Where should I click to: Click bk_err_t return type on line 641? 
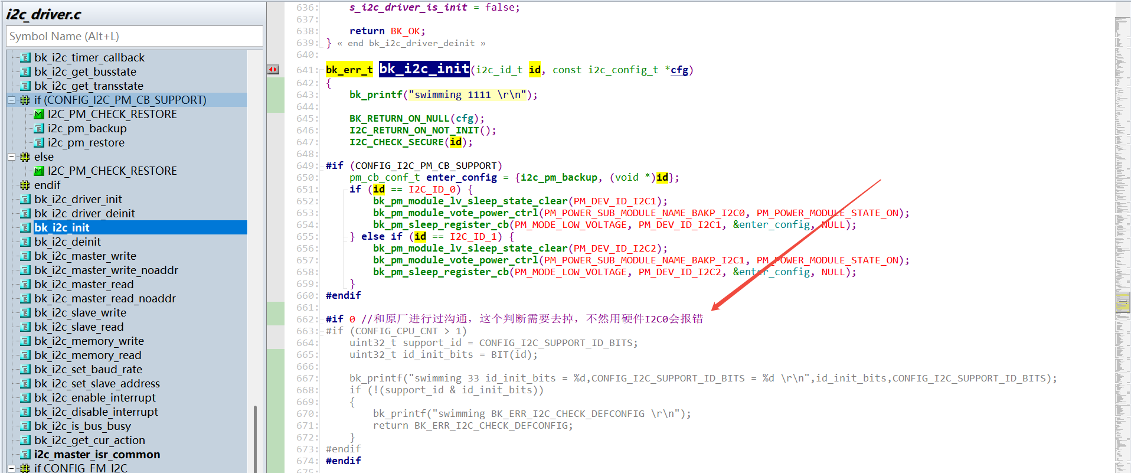pos(349,70)
